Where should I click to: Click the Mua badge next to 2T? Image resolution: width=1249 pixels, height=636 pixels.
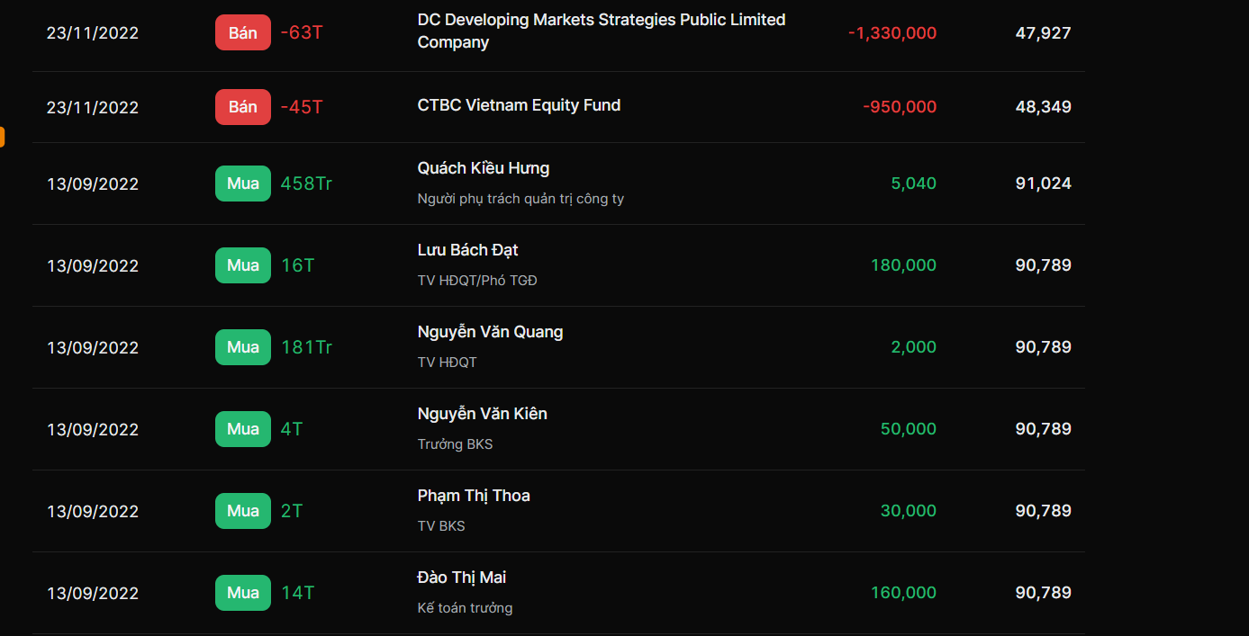[x=242, y=511]
